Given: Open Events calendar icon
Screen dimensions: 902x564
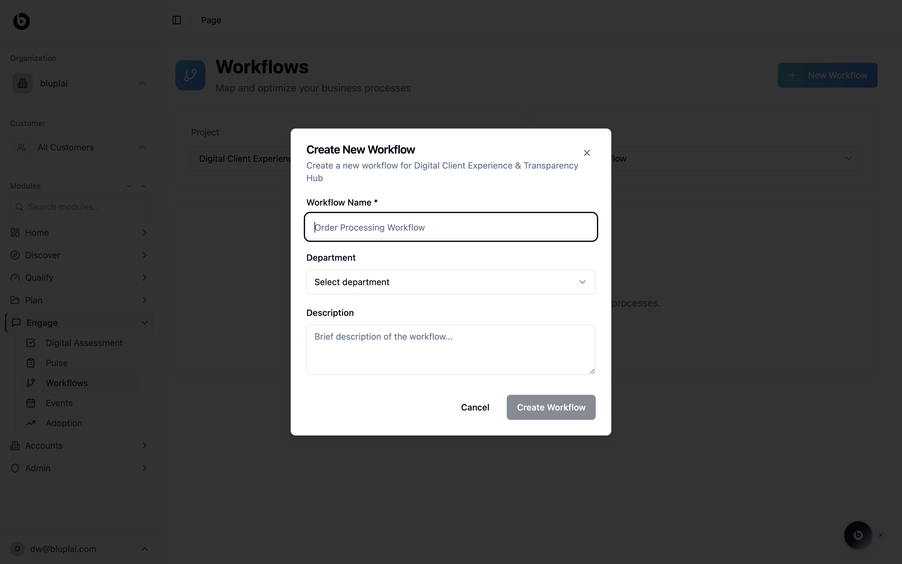Looking at the screenshot, I should click(x=31, y=403).
